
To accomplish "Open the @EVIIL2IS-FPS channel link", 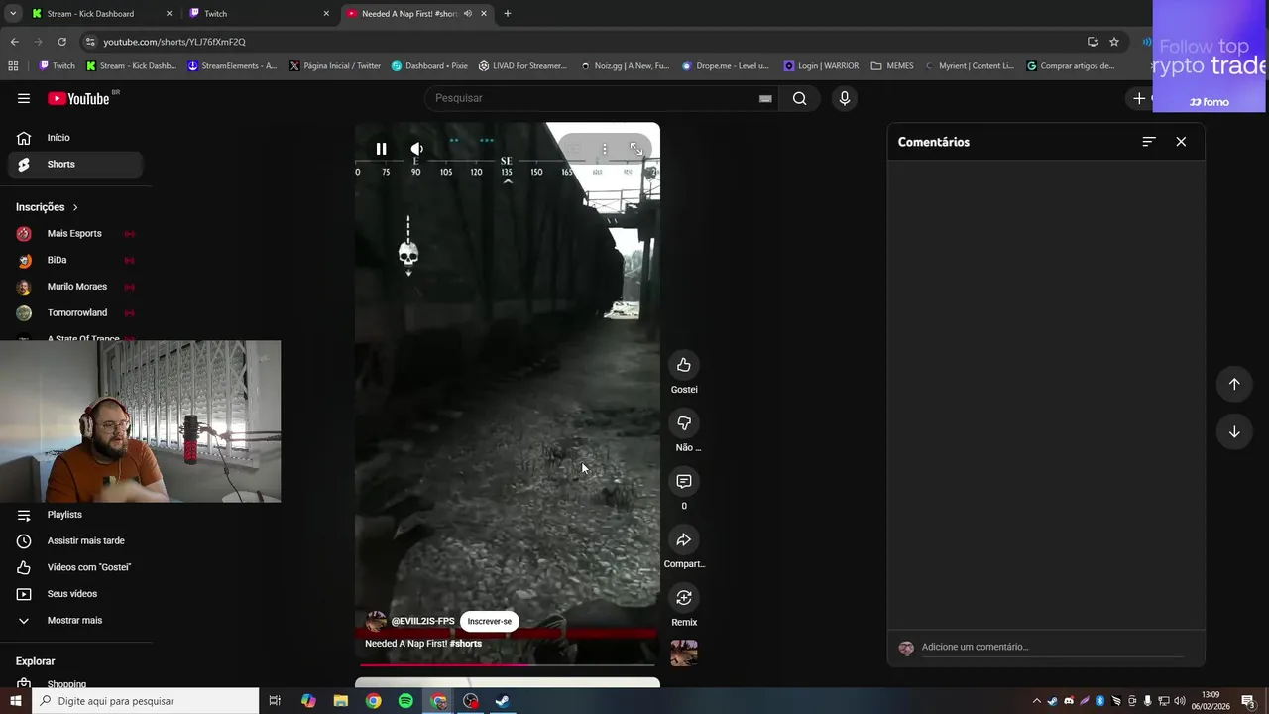I will pyautogui.click(x=422, y=622).
